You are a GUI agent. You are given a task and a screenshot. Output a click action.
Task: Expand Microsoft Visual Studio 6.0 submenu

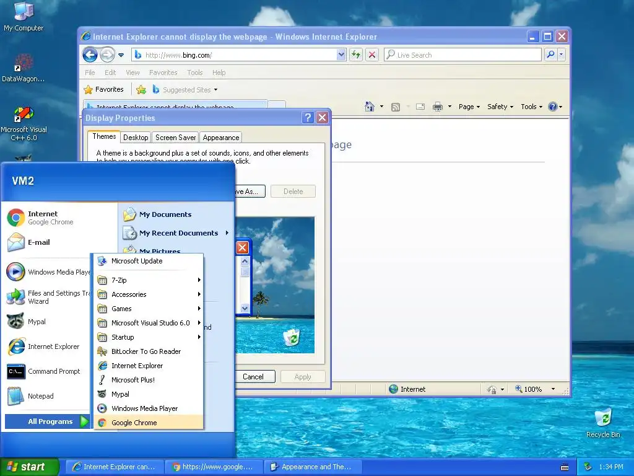pyautogui.click(x=149, y=322)
